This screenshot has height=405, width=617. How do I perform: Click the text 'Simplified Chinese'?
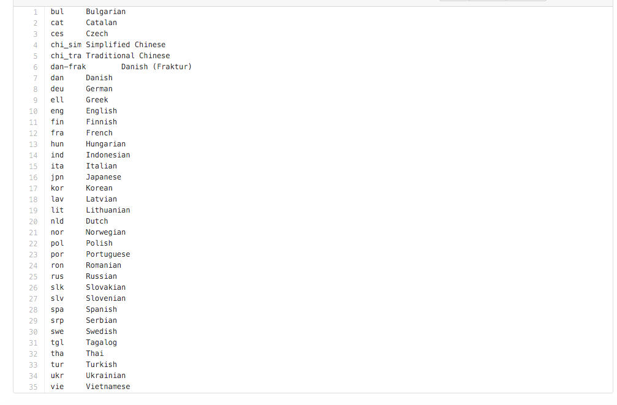tap(126, 45)
